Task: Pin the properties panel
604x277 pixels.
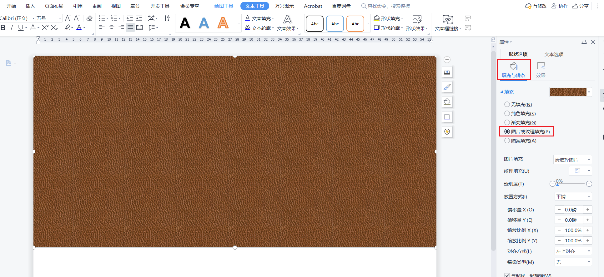Action: 584,42
